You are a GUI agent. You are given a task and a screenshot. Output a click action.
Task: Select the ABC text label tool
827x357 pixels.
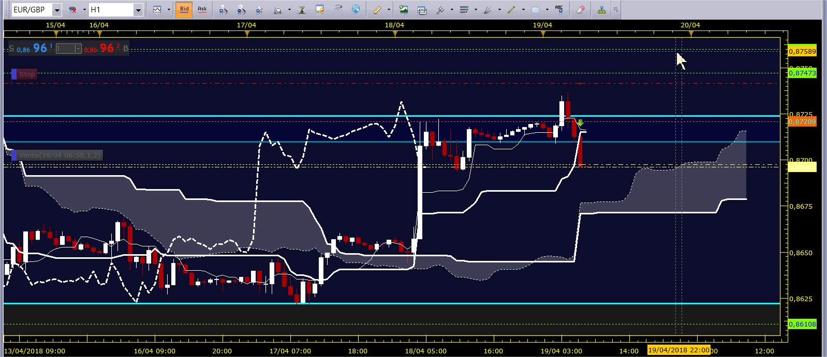559,9
